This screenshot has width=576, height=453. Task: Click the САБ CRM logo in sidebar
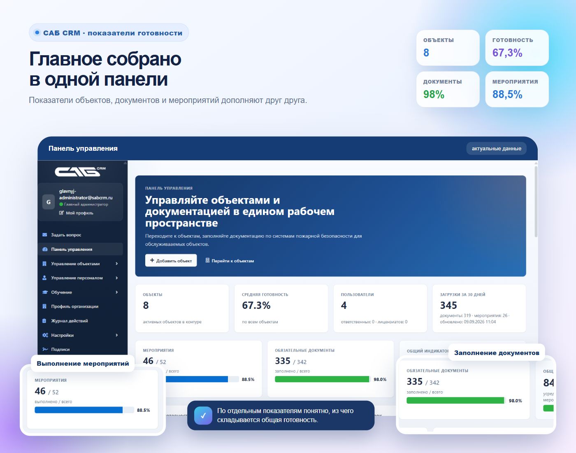[81, 171]
